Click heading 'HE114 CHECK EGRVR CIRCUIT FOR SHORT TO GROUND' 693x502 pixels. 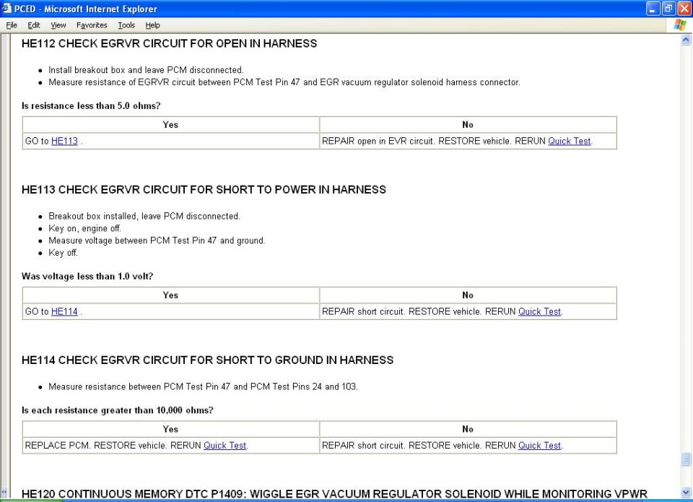(x=207, y=360)
